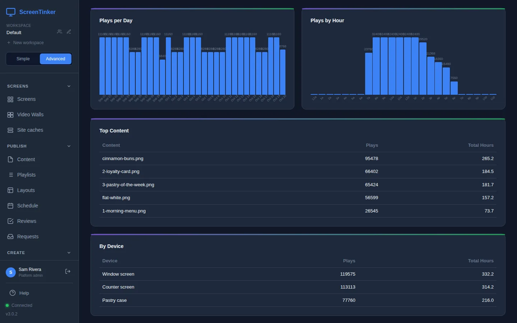517x323 pixels.
Task: Click the Video Walls icon
Action: coord(10,115)
